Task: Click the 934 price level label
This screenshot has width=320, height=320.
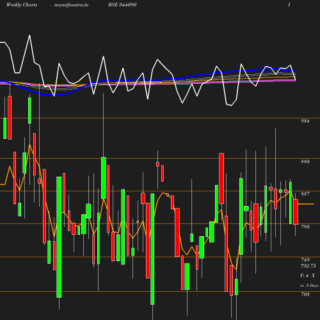Action: 305,121
